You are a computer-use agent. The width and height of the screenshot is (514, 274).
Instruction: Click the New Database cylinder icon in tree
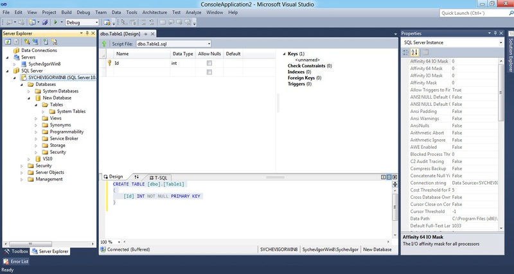click(x=38, y=98)
